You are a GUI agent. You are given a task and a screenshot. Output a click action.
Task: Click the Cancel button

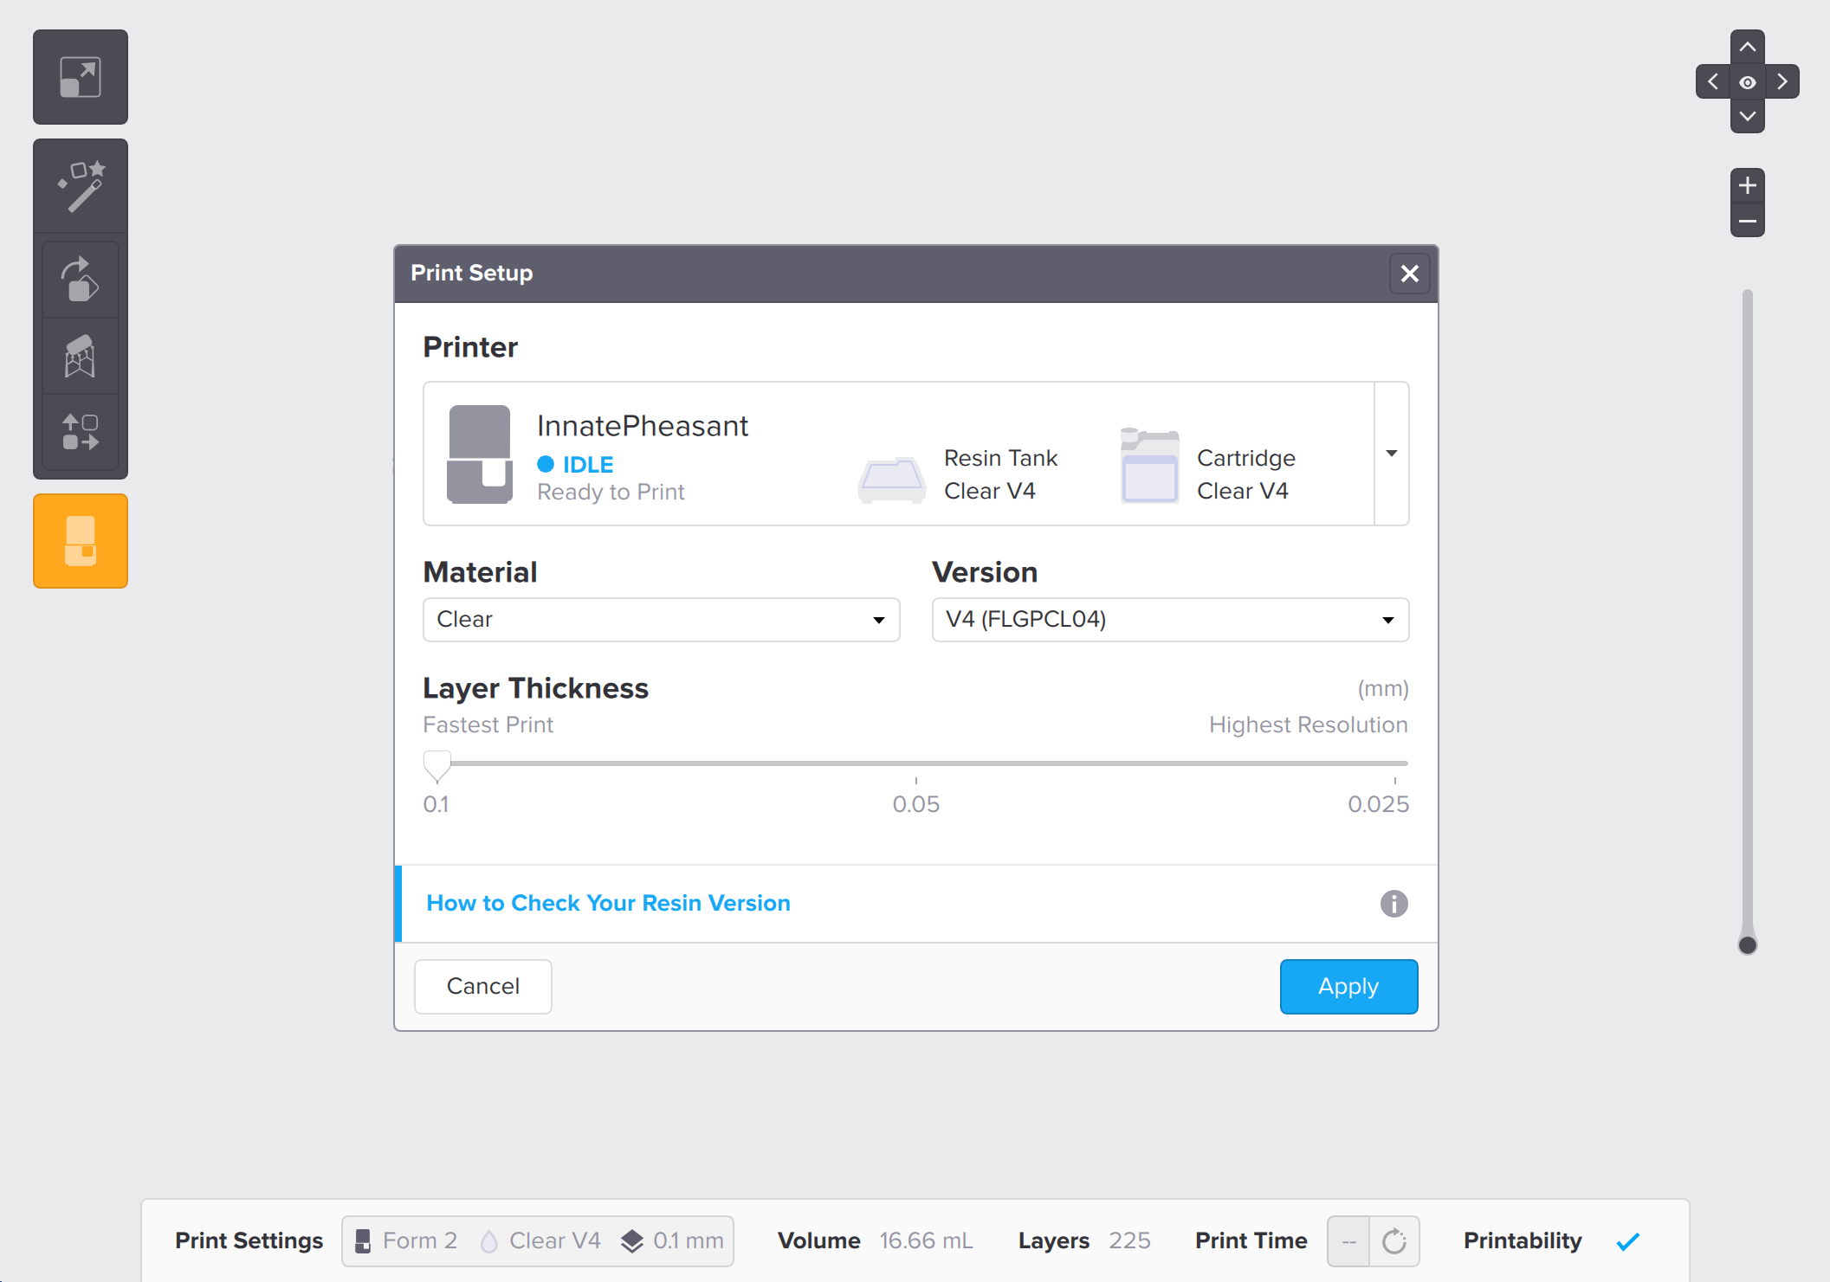483,987
